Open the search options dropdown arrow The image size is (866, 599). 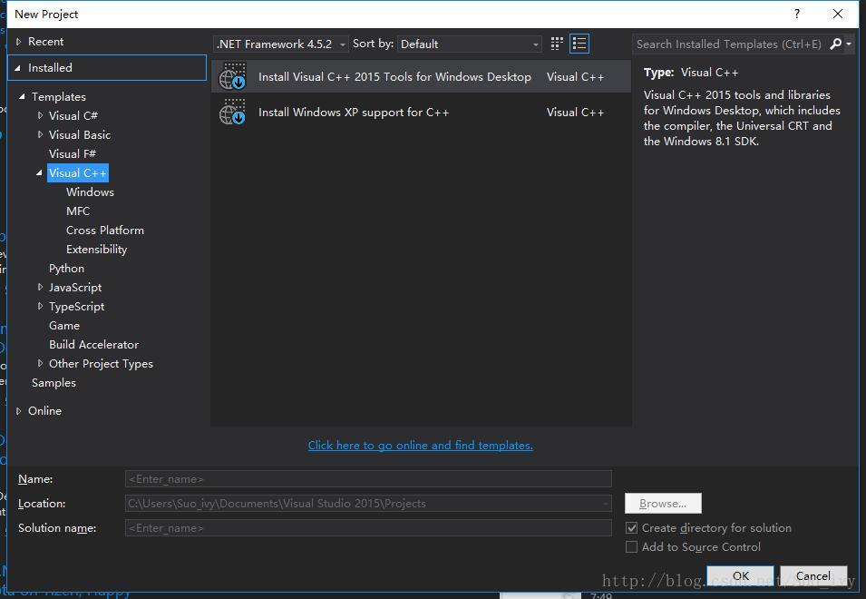click(849, 44)
